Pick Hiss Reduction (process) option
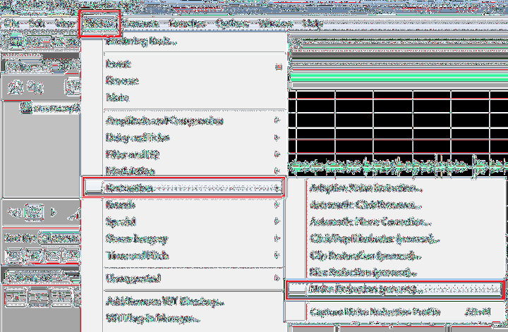 tap(364, 272)
